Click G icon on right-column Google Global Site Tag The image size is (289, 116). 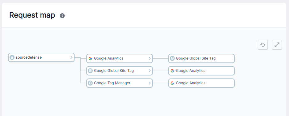[172, 58]
